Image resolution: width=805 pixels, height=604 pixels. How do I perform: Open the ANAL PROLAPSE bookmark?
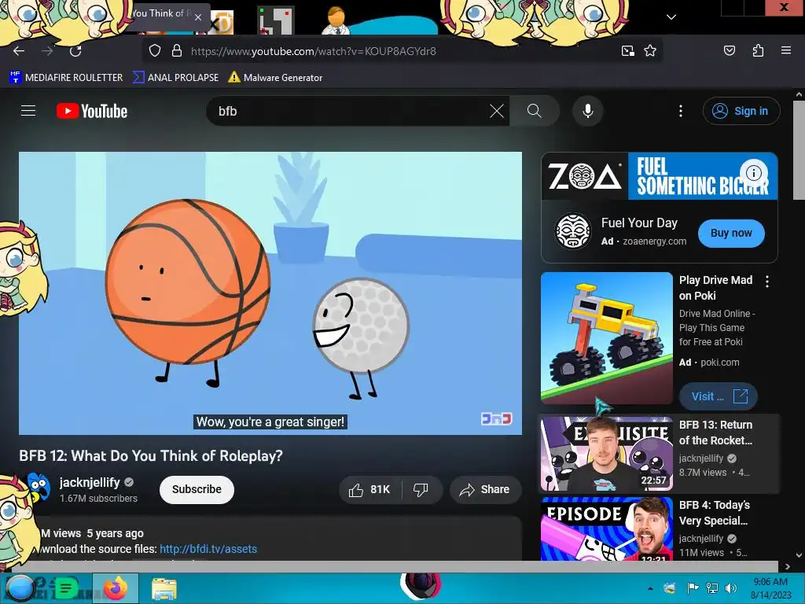click(x=175, y=78)
